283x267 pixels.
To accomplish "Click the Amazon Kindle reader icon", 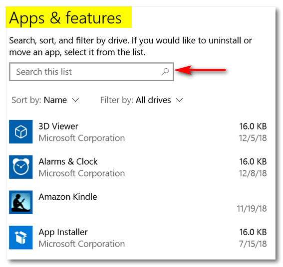I will pyautogui.click(x=21, y=202).
